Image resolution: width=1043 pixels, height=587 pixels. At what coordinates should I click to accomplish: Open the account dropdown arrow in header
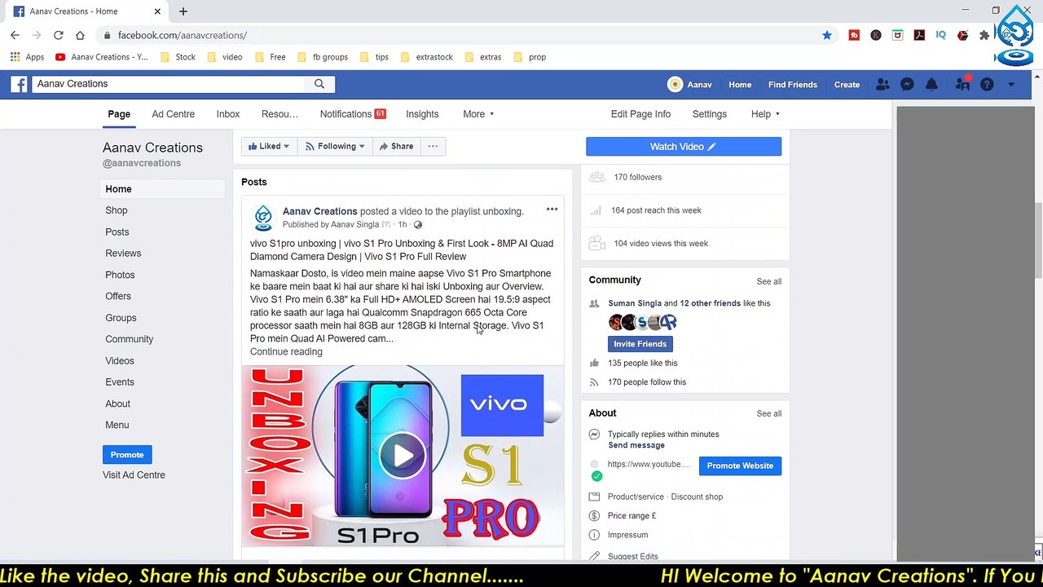click(1011, 84)
